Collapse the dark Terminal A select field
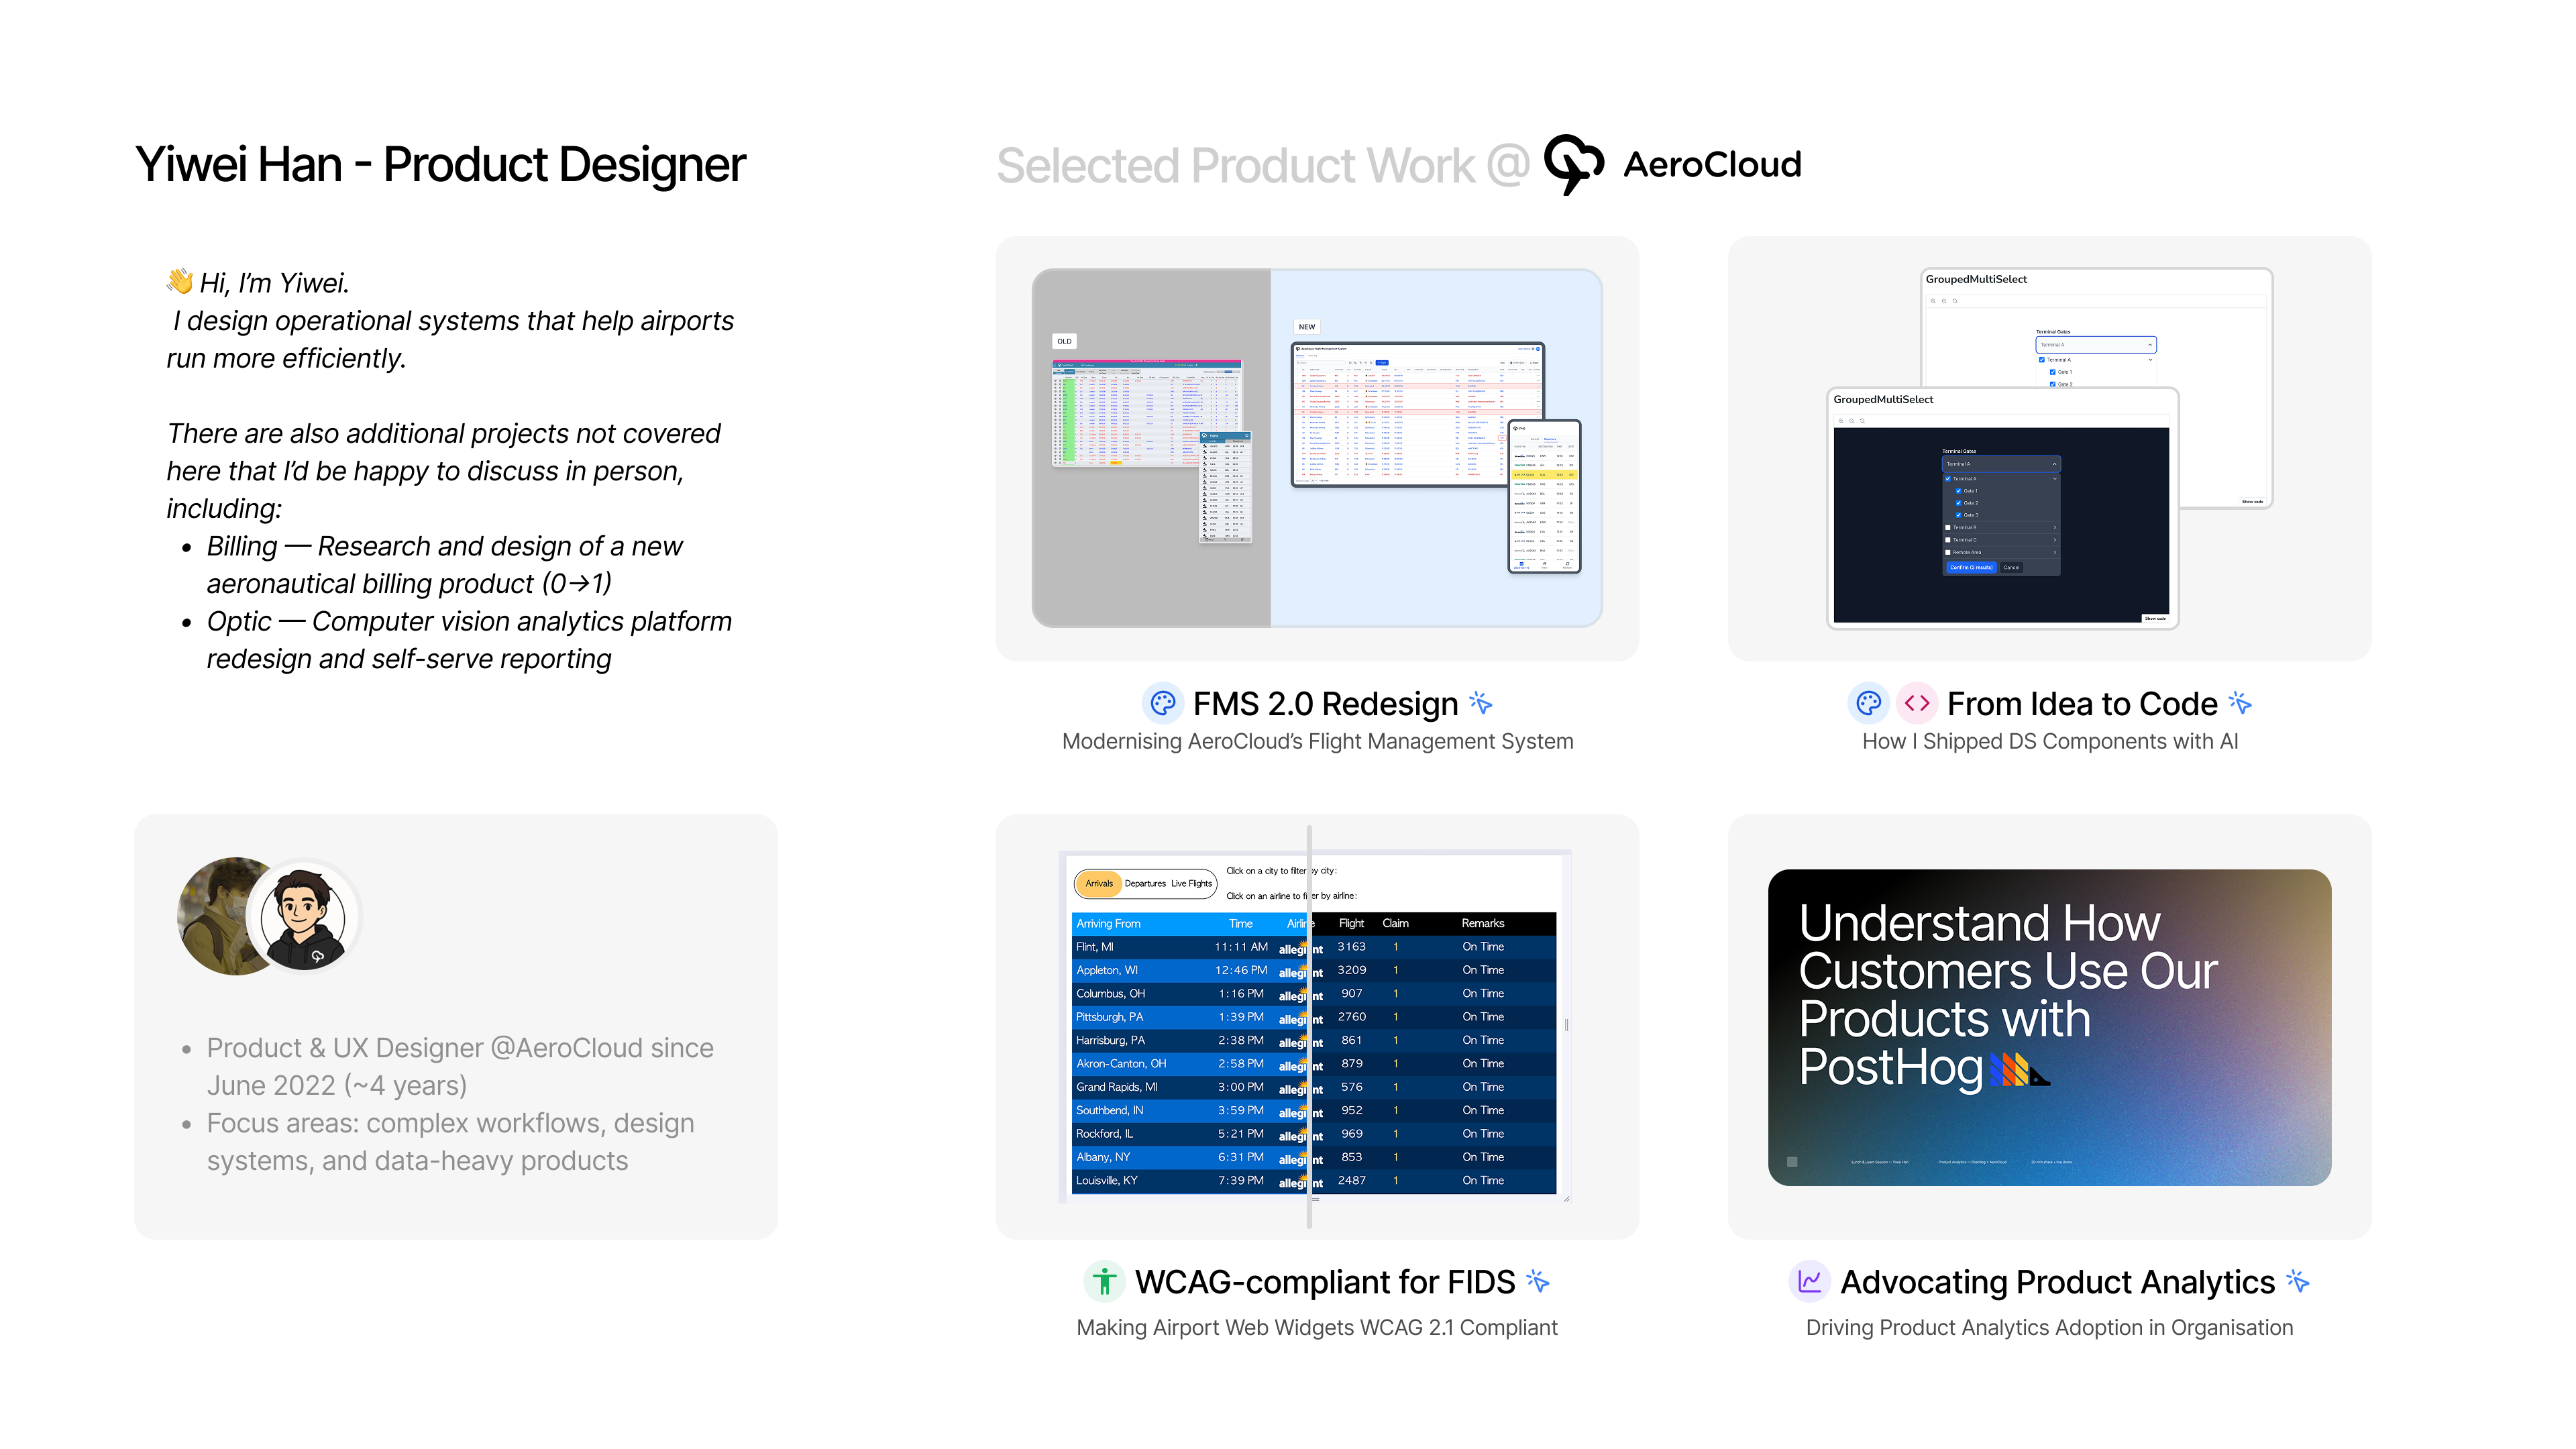The width and height of the screenshot is (2576, 1449). 2054,464
